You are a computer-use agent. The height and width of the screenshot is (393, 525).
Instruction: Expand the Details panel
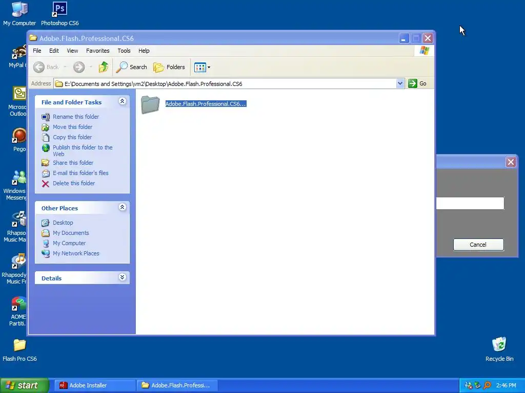point(122,277)
